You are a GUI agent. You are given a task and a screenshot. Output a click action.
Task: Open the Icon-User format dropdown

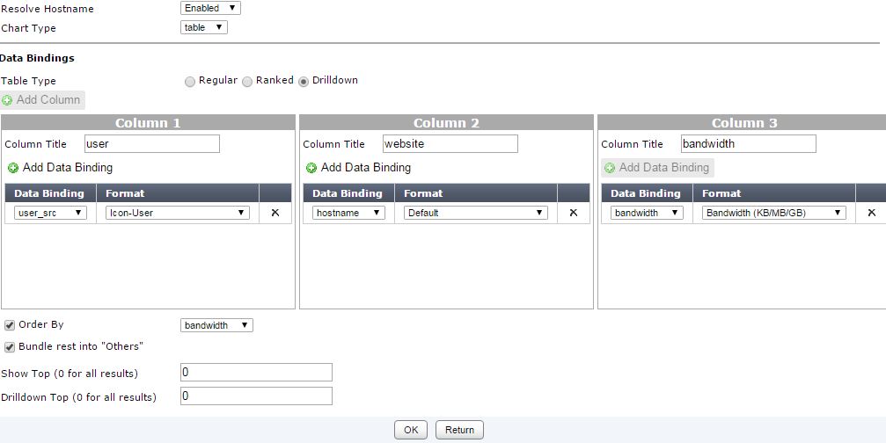(178, 213)
